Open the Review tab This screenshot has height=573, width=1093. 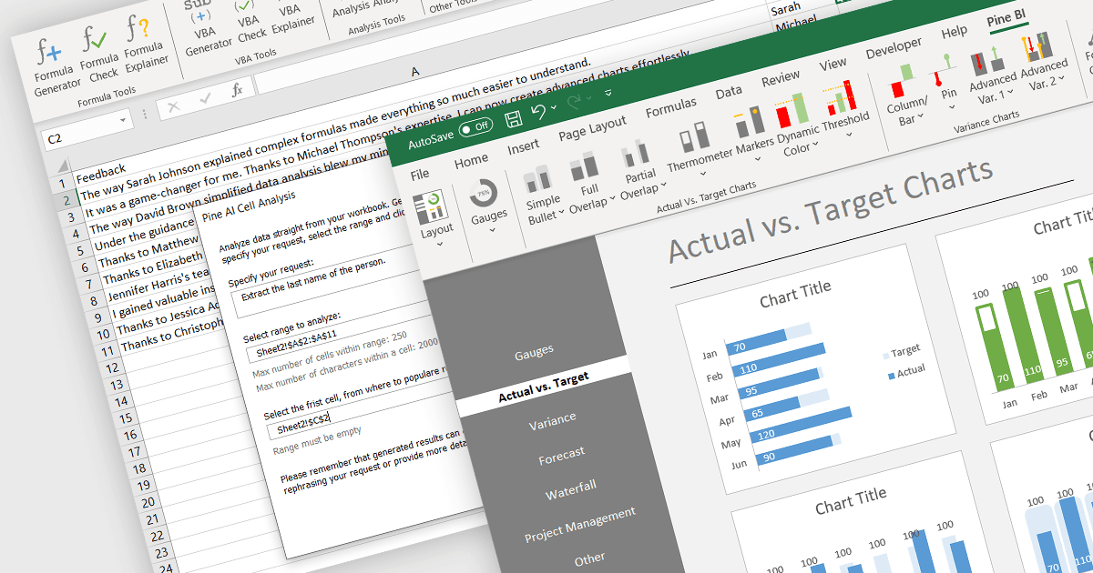(781, 78)
